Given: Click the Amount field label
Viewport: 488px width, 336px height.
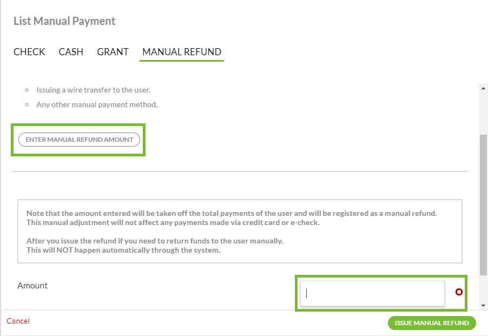Looking at the screenshot, I should [32, 286].
